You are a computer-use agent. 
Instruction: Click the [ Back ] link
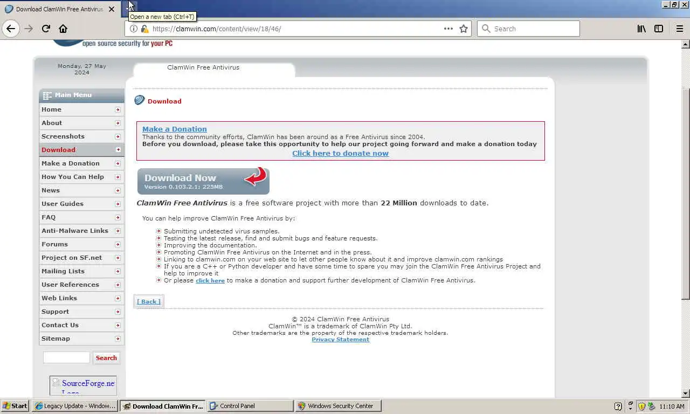point(148,301)
